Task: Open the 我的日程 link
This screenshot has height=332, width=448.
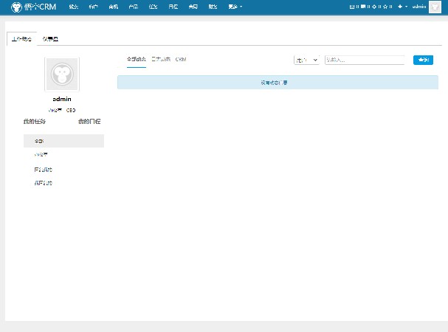Action: pos(89,122)
